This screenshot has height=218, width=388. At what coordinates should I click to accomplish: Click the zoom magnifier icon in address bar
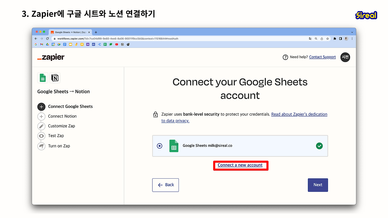pos(316,39)
